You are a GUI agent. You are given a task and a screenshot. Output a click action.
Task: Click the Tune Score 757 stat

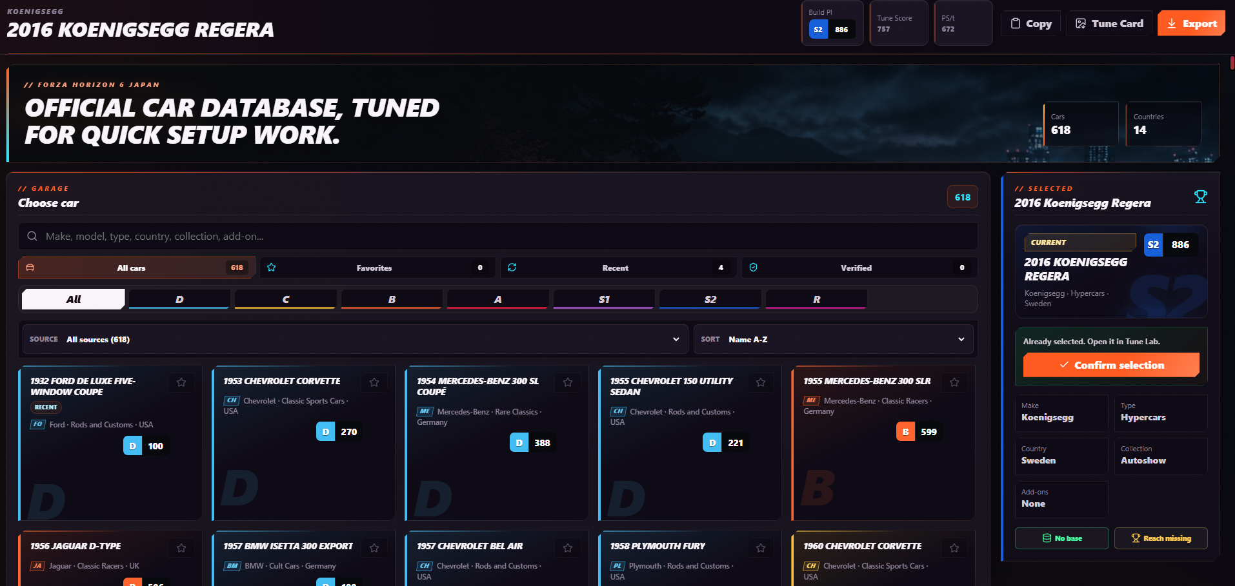pos(899,23)
